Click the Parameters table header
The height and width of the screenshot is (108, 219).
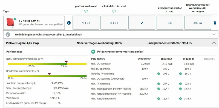(98, 59)
